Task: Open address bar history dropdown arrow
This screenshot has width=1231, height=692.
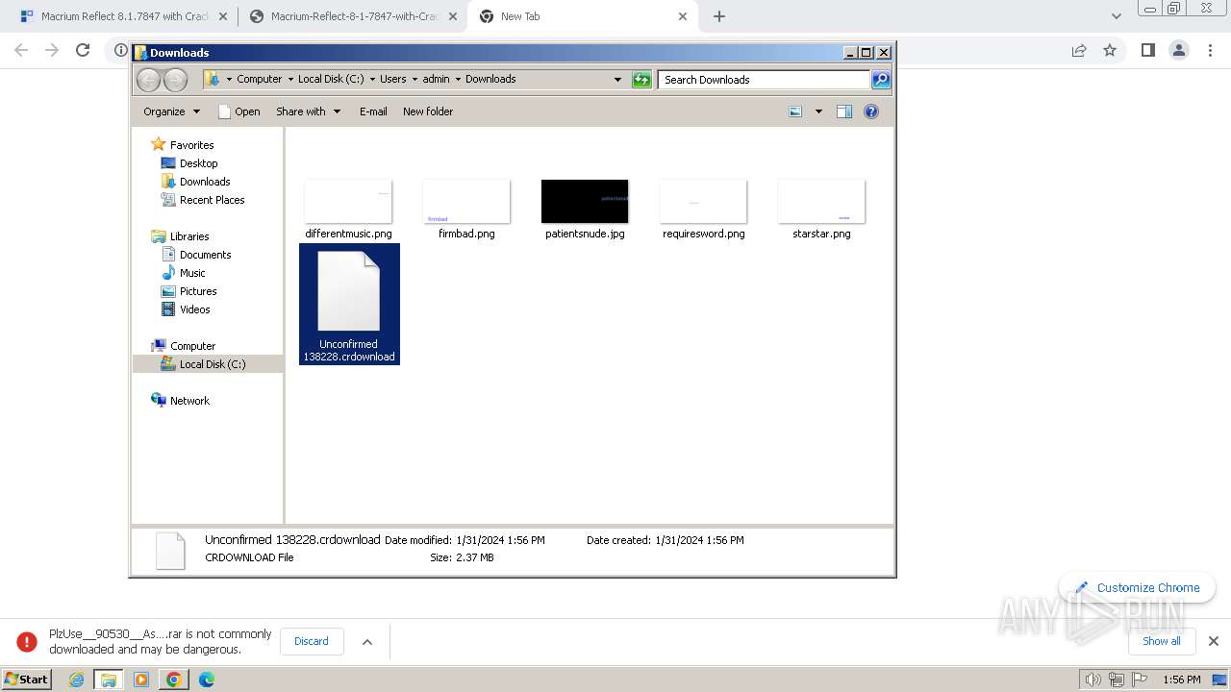Action: (617, 80)
